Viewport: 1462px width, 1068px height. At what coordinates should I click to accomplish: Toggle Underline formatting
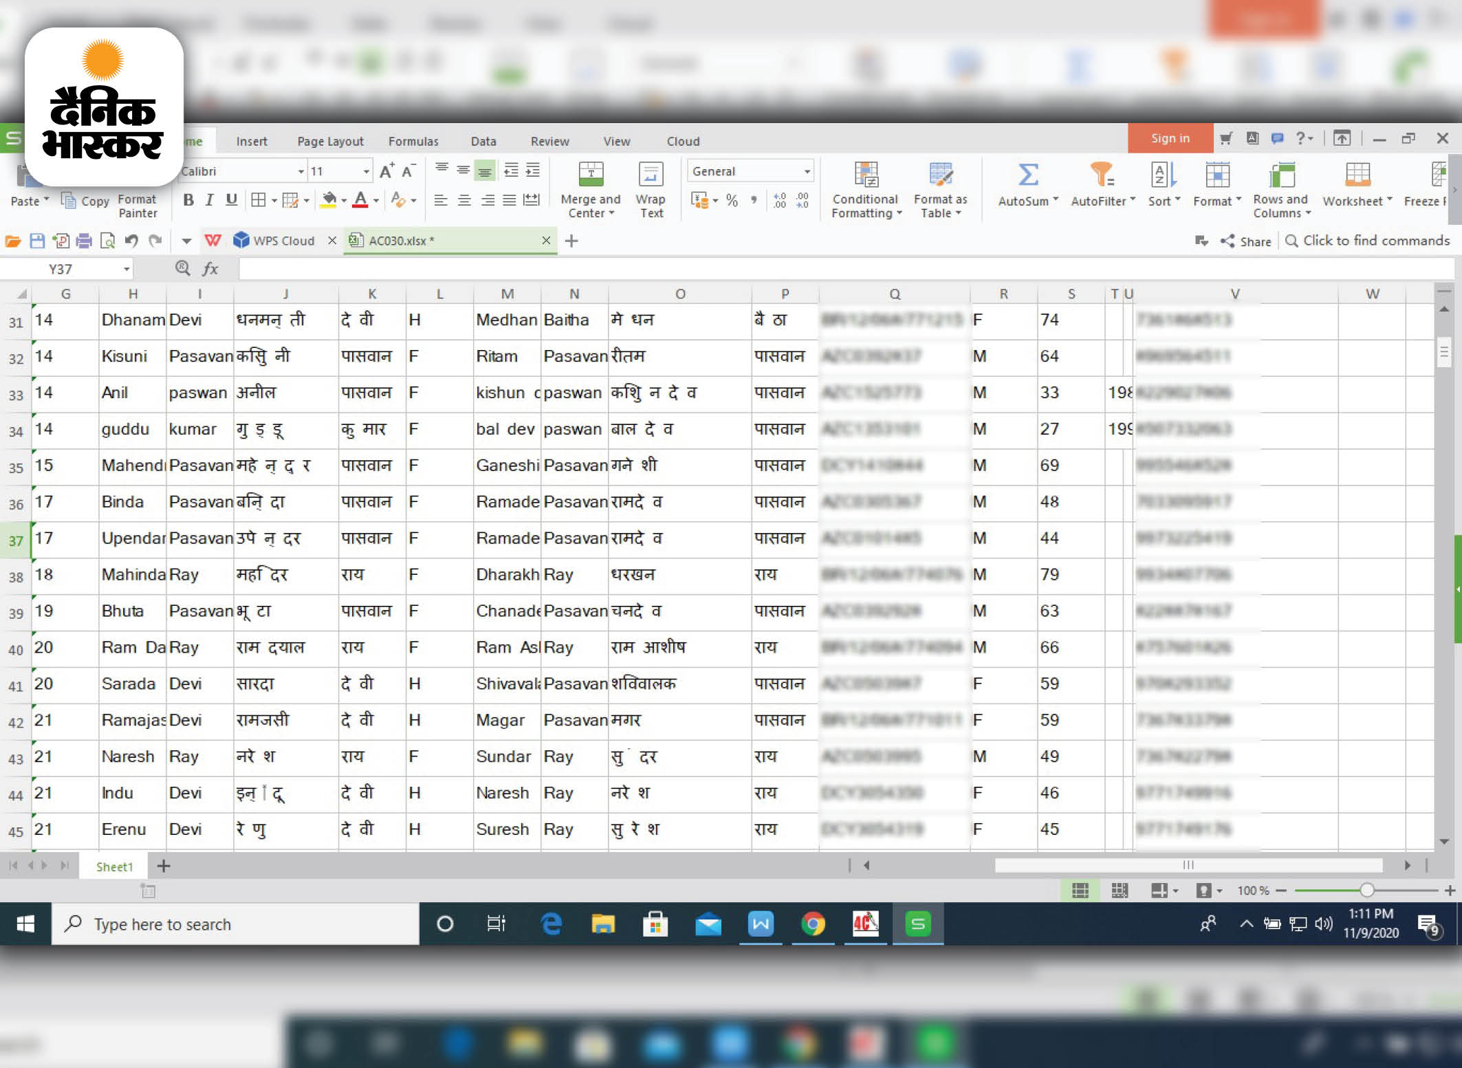(x=232, y=200)
